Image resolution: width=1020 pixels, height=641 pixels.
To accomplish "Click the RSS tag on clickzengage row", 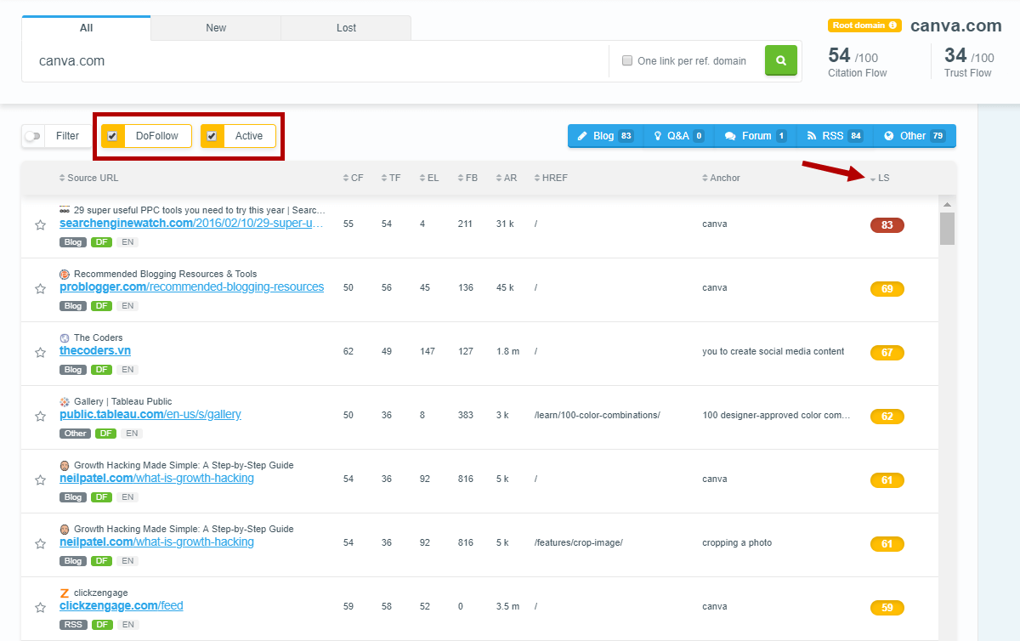I will (73, 625).
